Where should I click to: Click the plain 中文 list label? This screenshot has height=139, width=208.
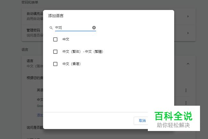tap(66, 39)
